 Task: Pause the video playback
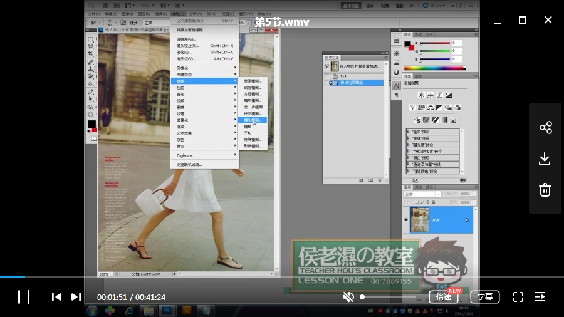click(23, 297)
